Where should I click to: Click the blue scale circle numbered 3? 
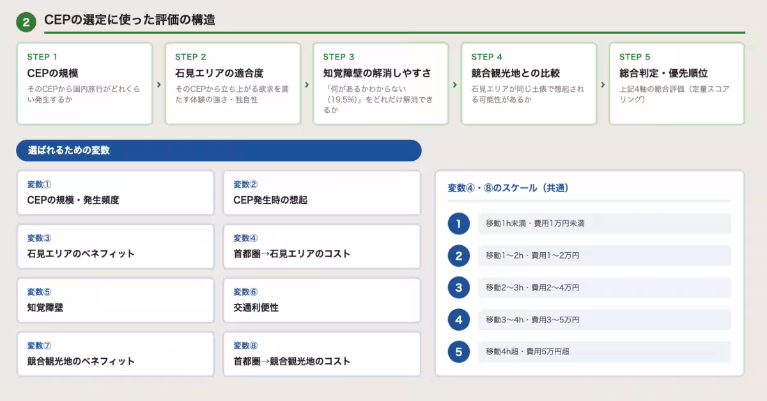pyautogui.click(x=459, y=287)
